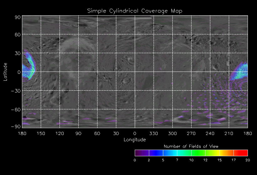Click the colorbar "15" value label

click(x=219, y=160)
